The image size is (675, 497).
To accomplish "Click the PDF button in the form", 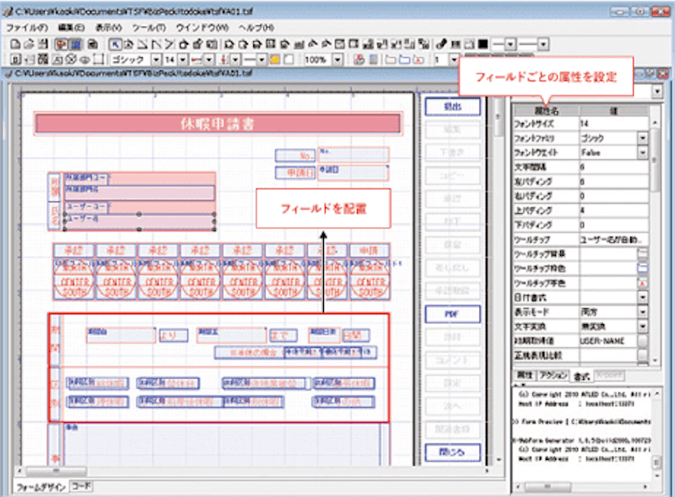I will (x=452, y=313).
